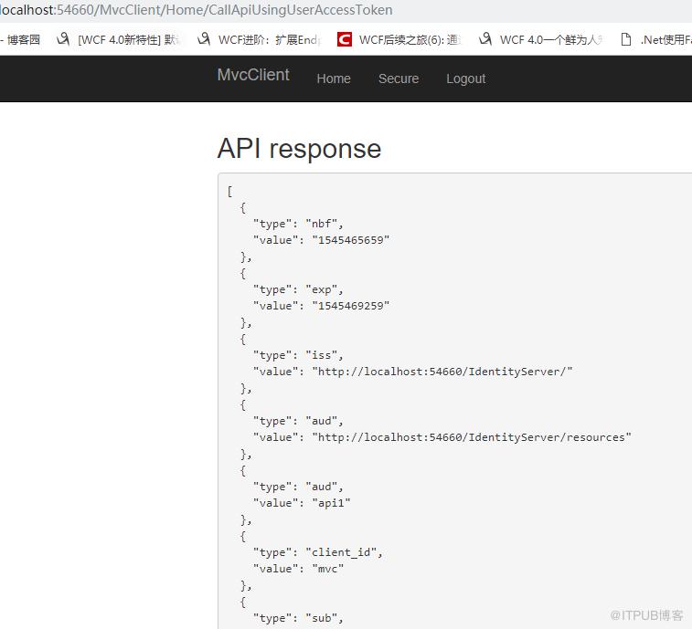The width and height of the screenshot is (692, 629).
Task: Click the value "1545465659"
Action: (x=351, y=240)
